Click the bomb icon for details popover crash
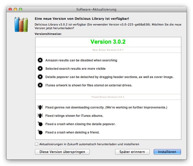The height and width of the screenshot is (166, 193). coord(40,124)
